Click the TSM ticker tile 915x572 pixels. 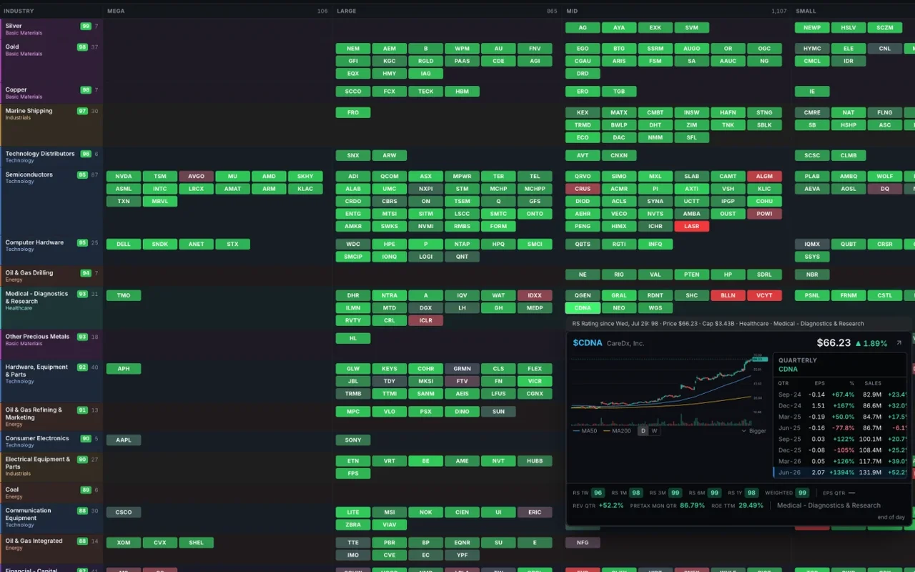tap(160, 177)
